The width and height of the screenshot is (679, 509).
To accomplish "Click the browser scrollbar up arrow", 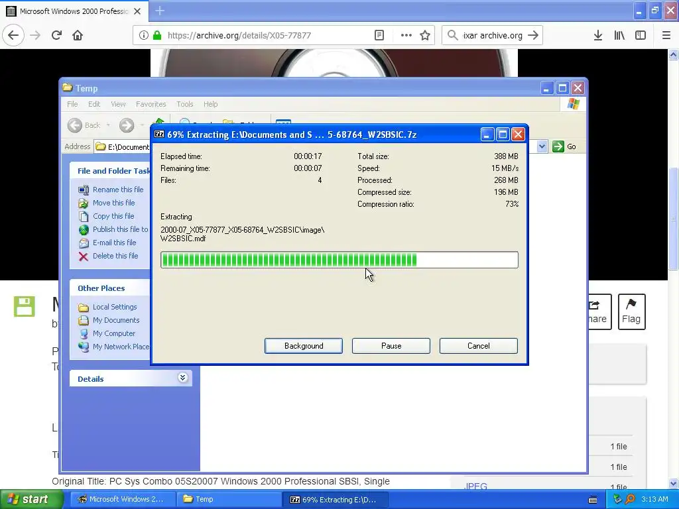I will coord(673,54).
